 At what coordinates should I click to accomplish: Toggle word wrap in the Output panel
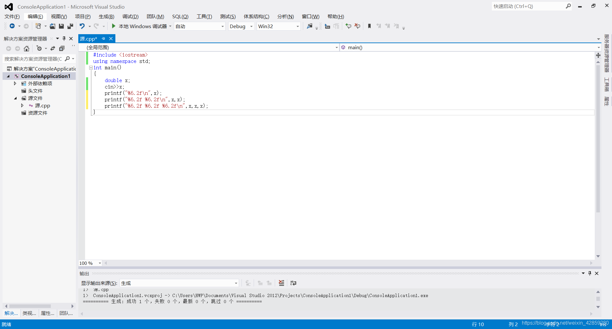click(293, 283)
